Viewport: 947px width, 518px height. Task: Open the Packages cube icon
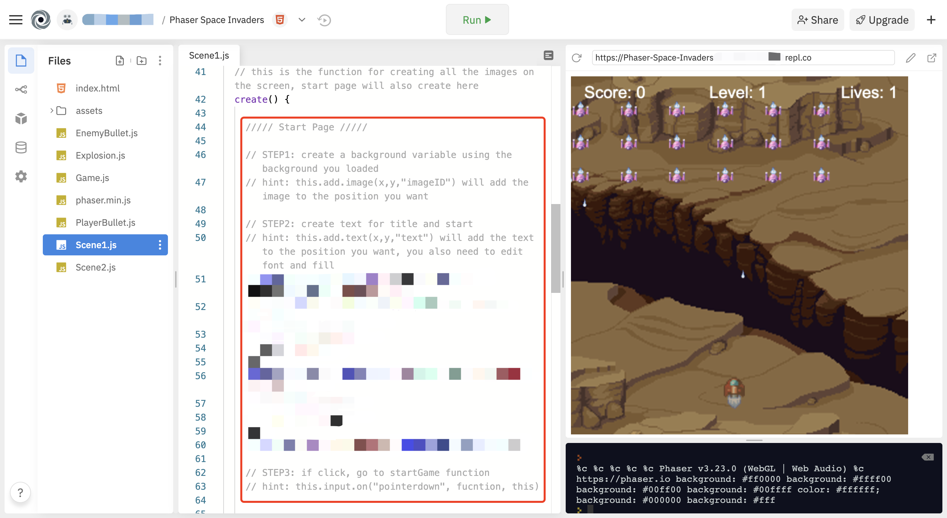(21, 118)
